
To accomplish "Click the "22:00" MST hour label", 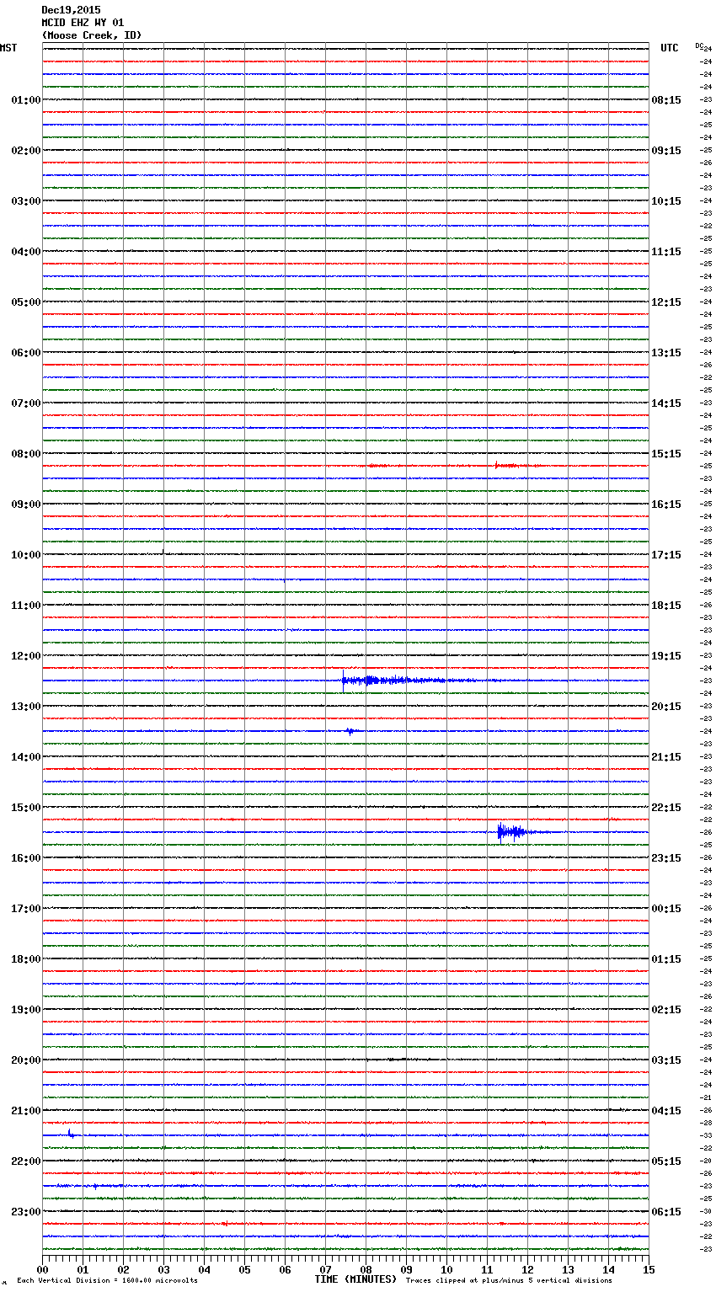I will pos(26,1161).
